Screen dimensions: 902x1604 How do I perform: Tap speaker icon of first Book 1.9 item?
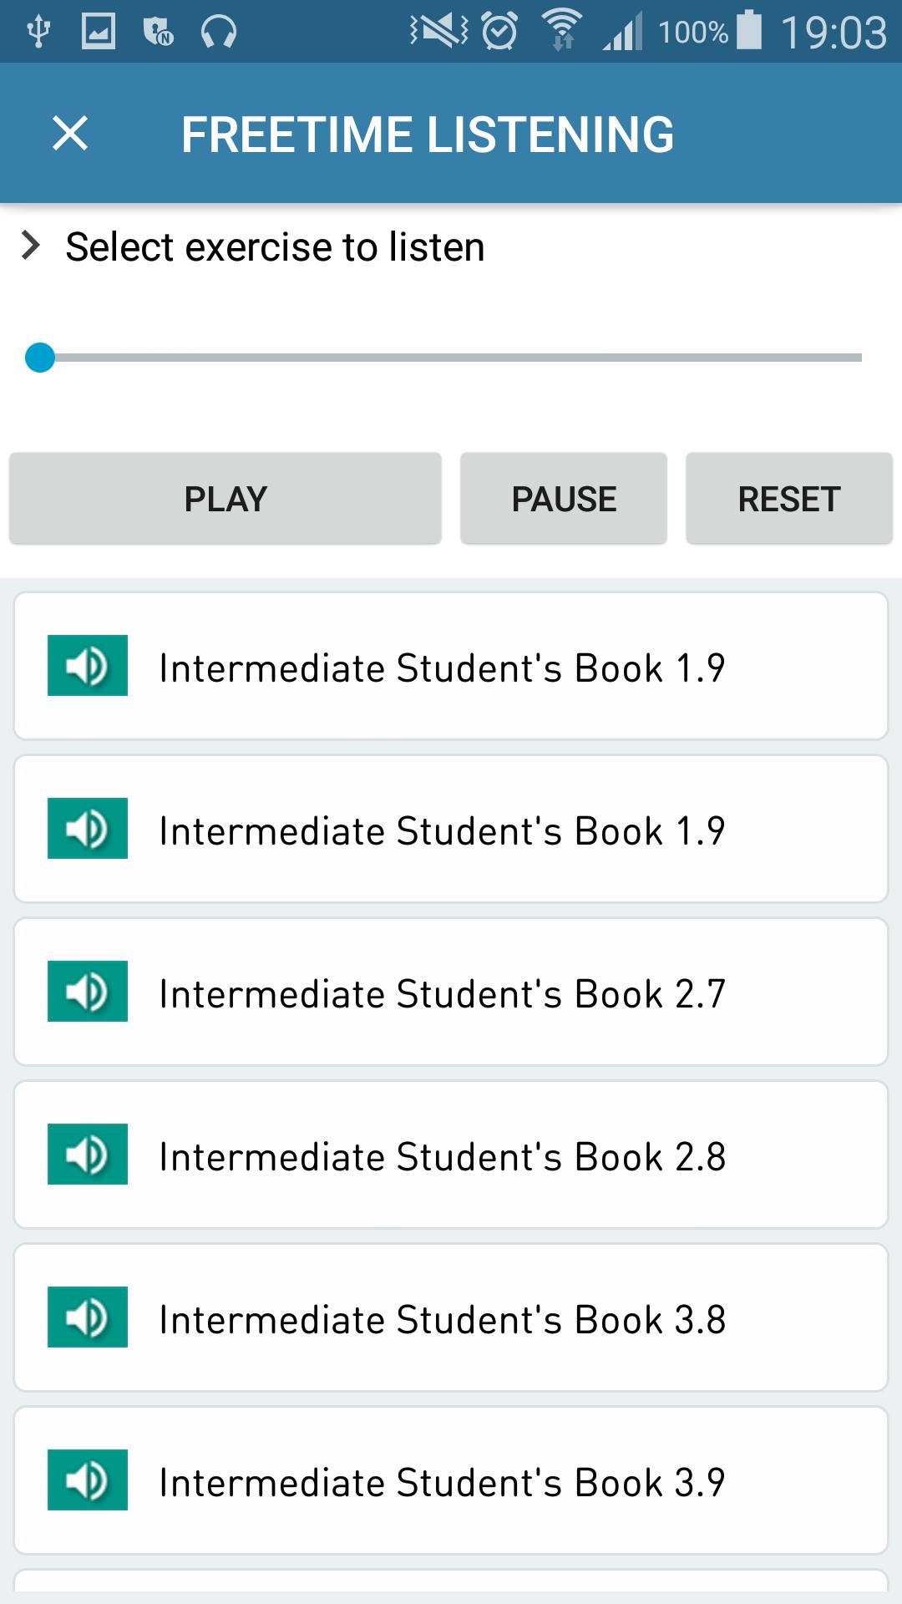click(88, 666)
